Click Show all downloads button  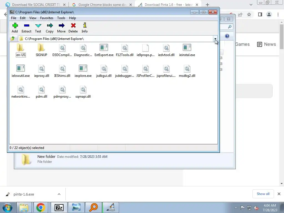[x=263, y=194]
